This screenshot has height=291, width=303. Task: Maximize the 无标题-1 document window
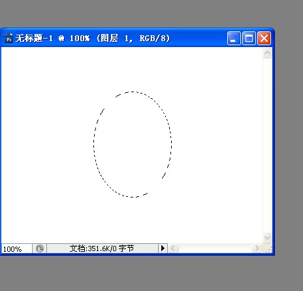(x=249, y=39)
